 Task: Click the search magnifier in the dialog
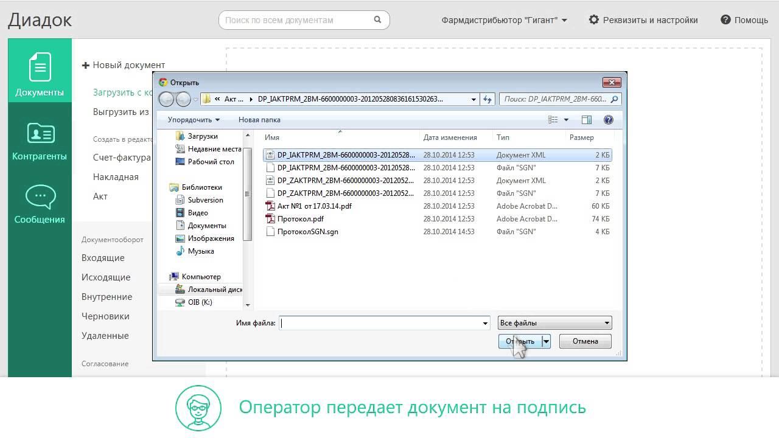(x=614, y=99)
